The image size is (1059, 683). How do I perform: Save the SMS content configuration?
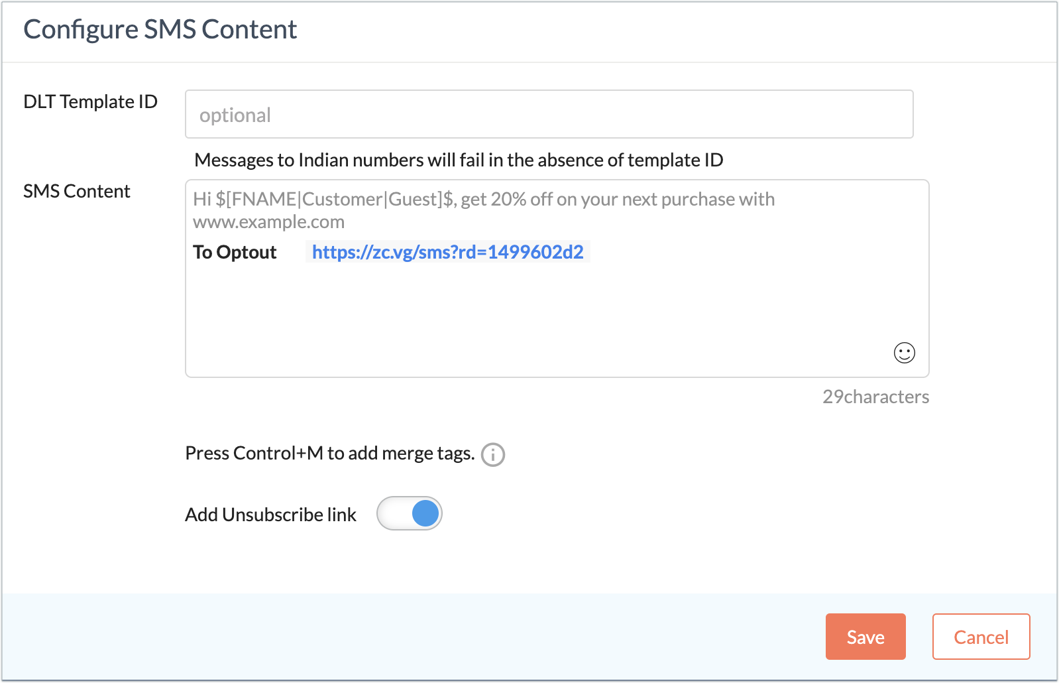(865, 637)
